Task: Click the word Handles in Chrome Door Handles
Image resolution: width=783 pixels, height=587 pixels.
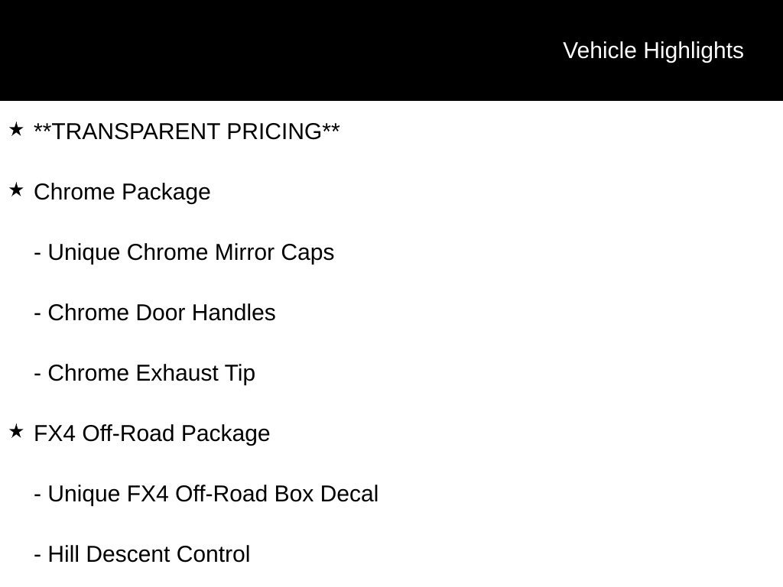Action: click(x=234, y=313)
